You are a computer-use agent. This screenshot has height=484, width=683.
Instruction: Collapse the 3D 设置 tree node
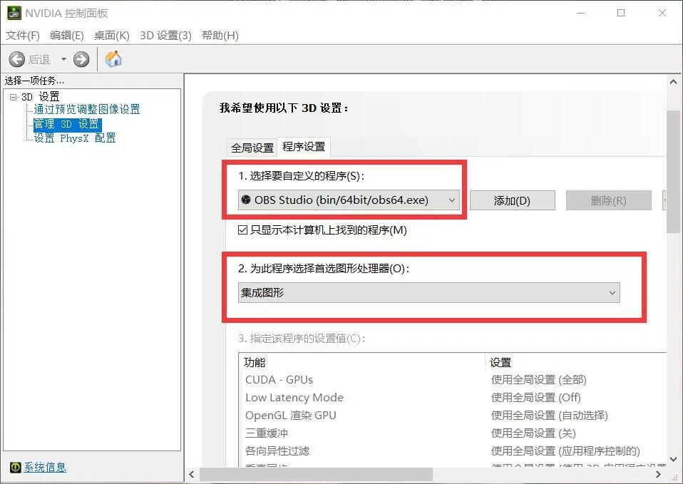tap(13, 97)
